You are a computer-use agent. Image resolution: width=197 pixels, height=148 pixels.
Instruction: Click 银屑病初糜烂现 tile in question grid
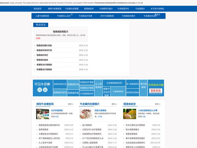[x=60, y=84]
